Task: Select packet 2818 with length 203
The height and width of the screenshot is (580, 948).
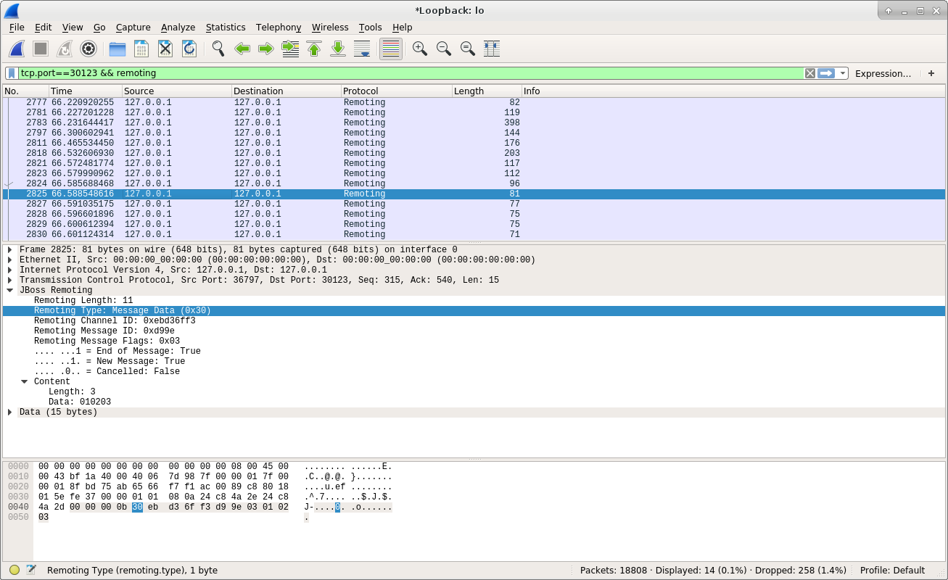Action: tap(474, 154)
